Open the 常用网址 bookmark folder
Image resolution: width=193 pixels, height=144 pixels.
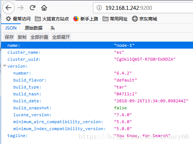point(115,19)
